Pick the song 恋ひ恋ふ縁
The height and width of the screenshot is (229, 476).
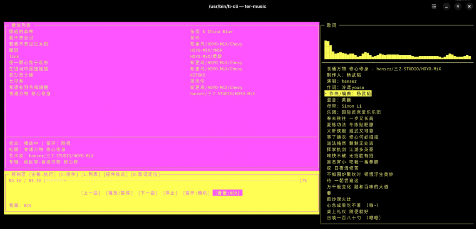click(x=21, y=75)
